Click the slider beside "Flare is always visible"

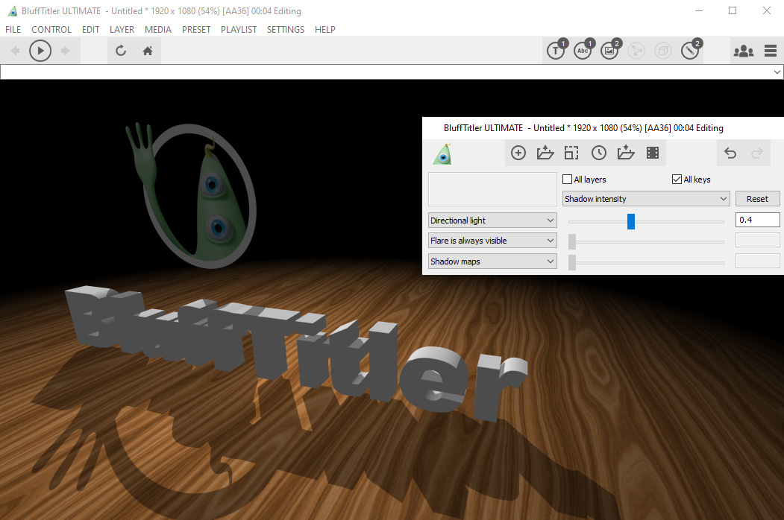(x=646, y=242)
